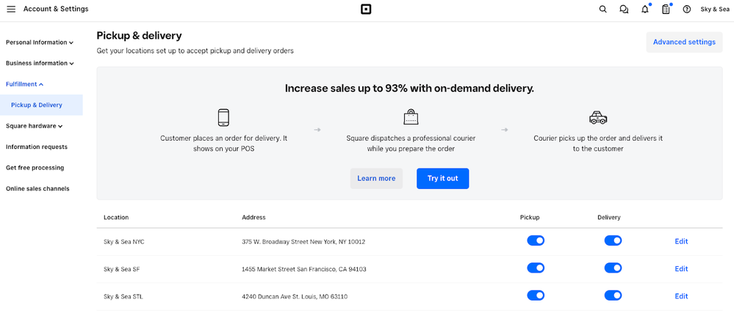The height and width of the screenshot is (313, 734).
Task: Click the delivery courier car icon
Action: 598,117
